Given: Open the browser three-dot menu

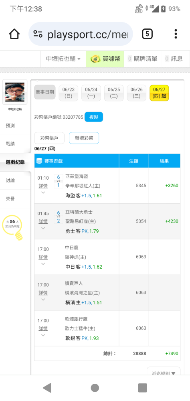Looking at the screenshot, I should coord(176,34).
